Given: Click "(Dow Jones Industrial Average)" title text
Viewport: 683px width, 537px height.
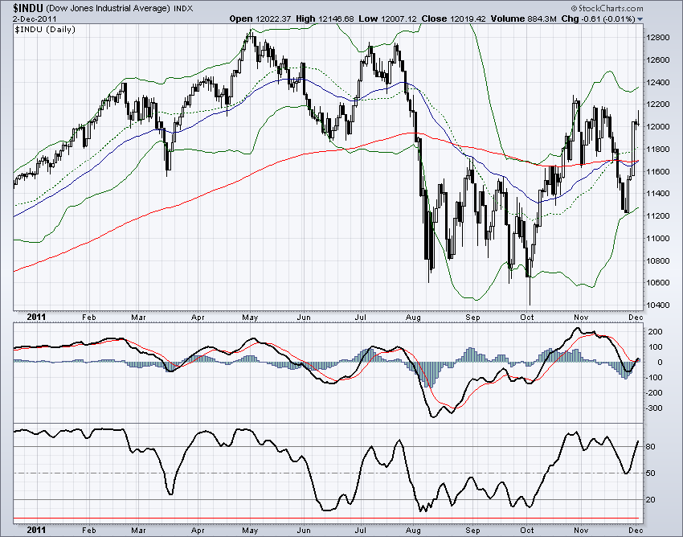Looking at the screenshot, I should 108,8.
